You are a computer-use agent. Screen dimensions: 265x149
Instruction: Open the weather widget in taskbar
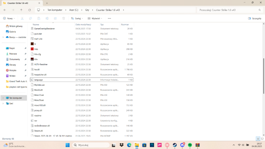point(15,145)
